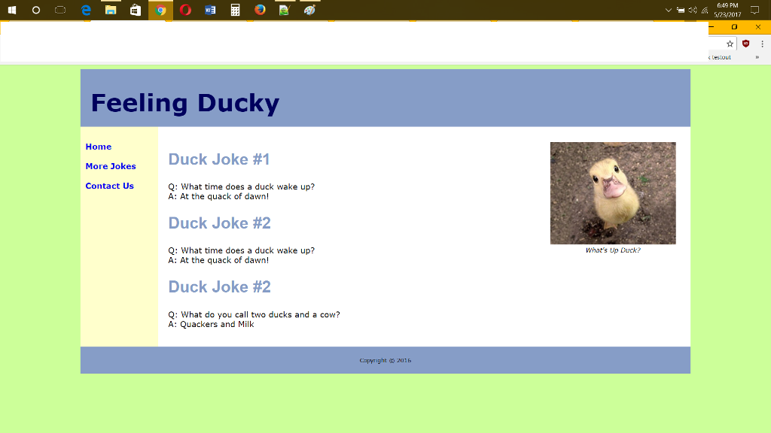Open the Opera browser icon

pos(185,11)
